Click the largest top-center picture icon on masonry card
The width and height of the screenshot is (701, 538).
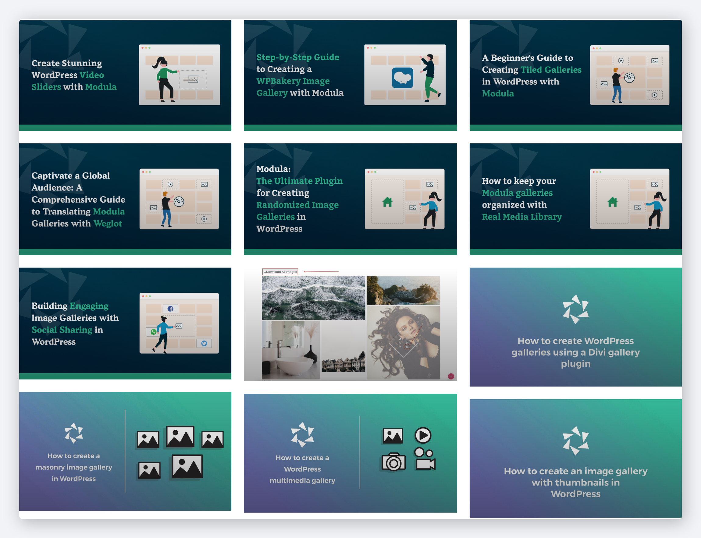point(180,436)
